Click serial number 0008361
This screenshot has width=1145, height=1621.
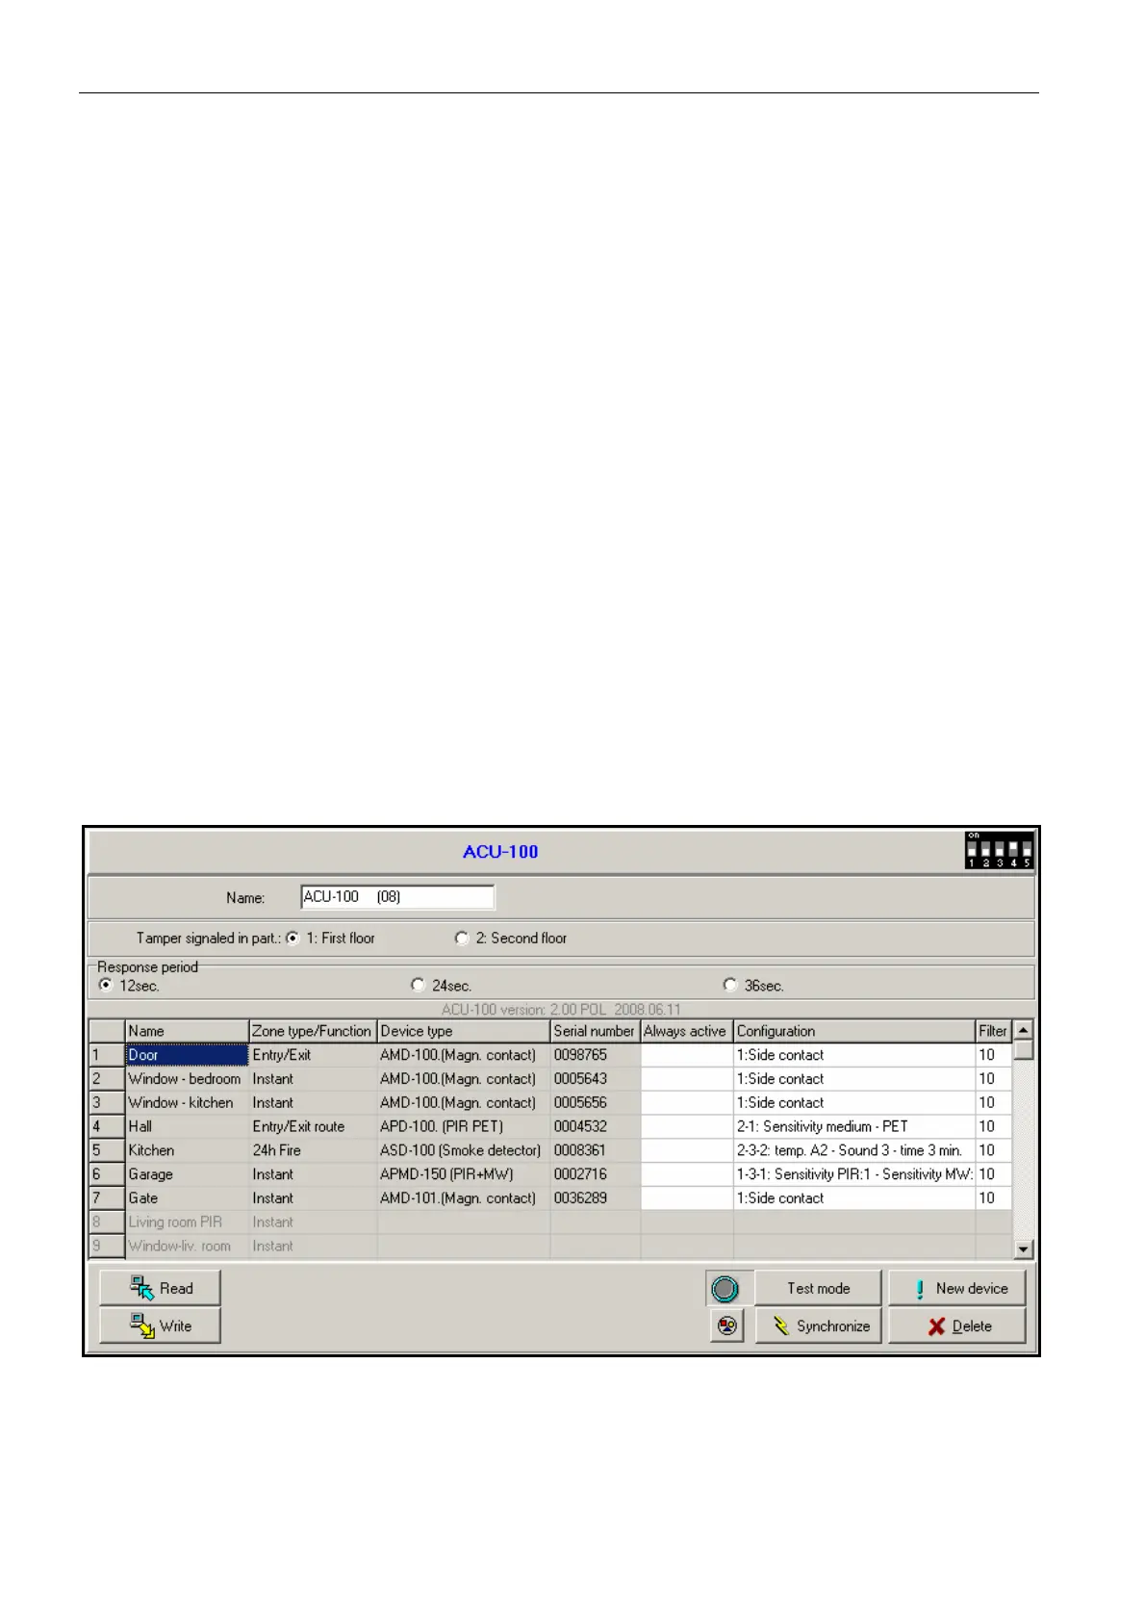click(596, 1150)
